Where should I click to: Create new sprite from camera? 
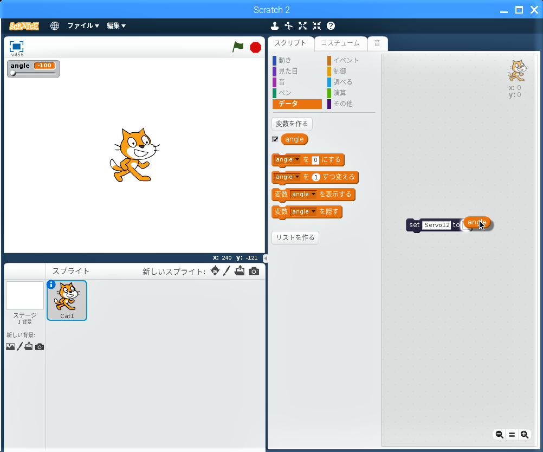tap(254, 271)
